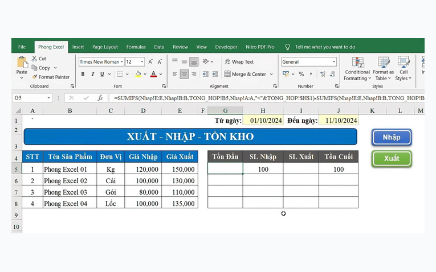Click the Cut scissors icon
Image resolution: width=436 pixels, height=272 pixels.
pyautogui.click(x=34, y=59)
